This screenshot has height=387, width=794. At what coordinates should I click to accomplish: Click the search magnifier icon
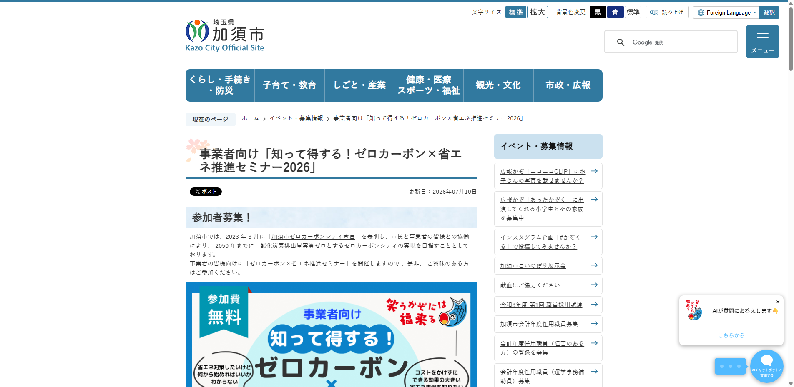point(621,42)
